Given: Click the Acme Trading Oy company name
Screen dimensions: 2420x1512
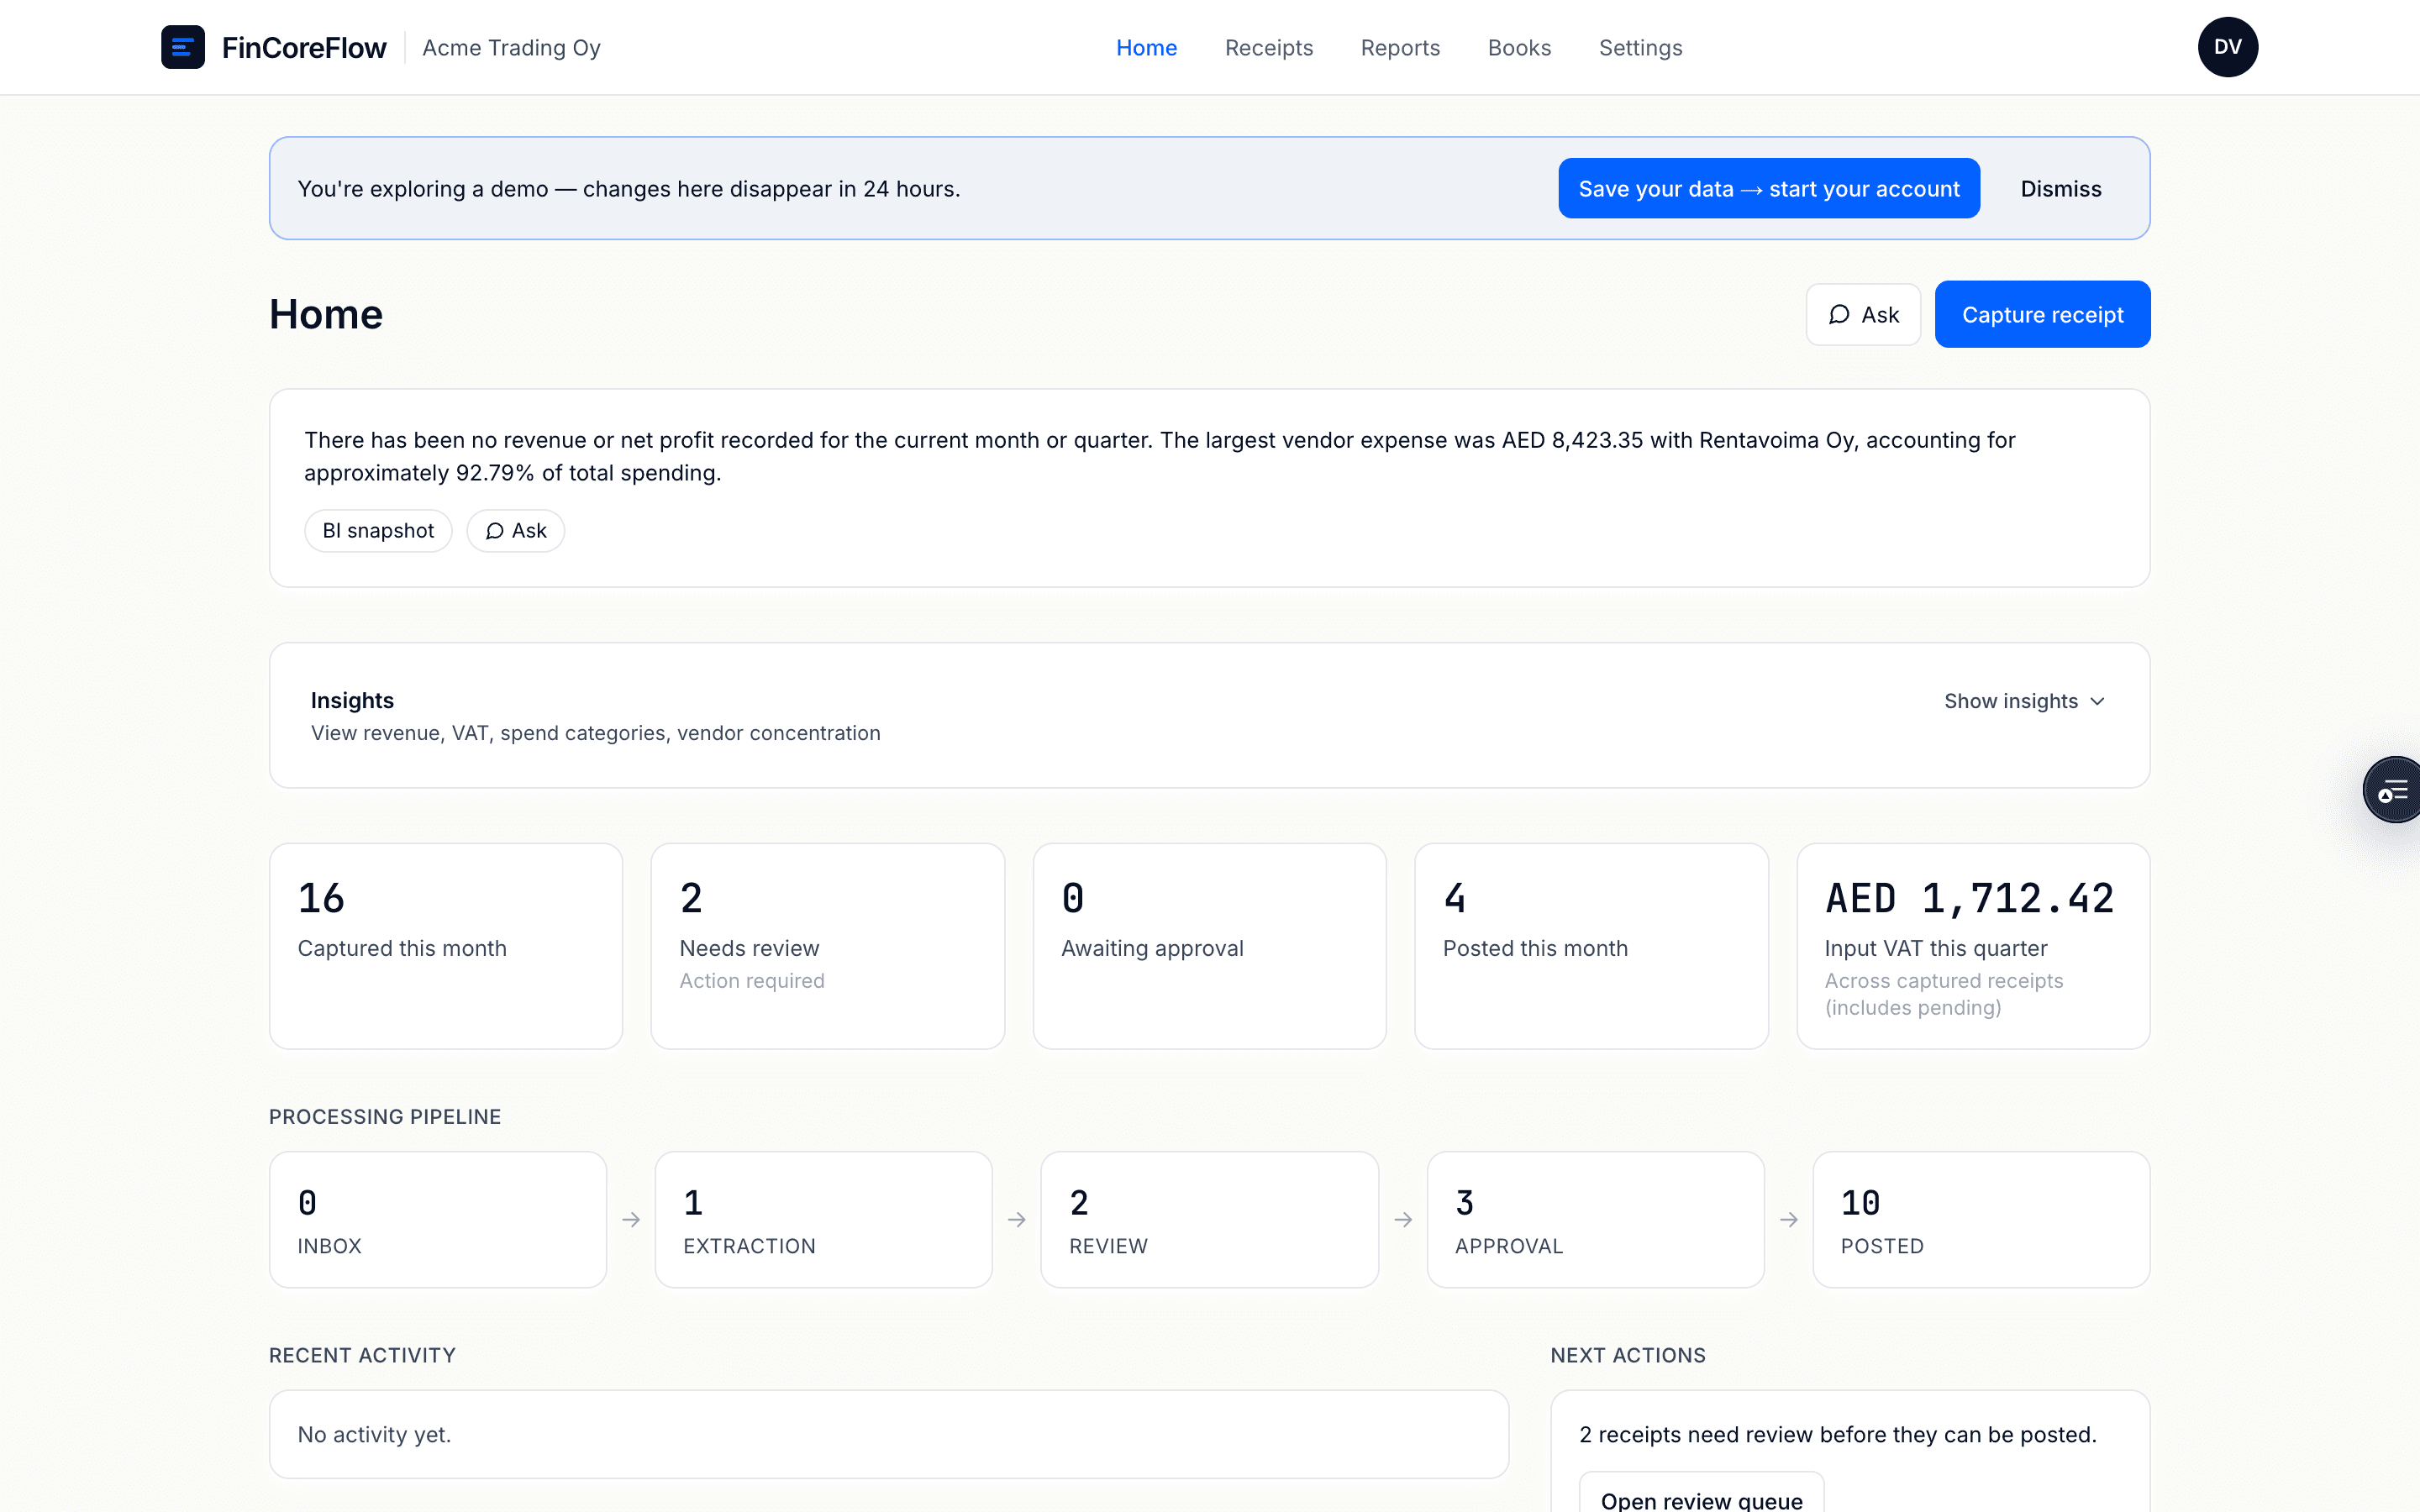Looking at the screenshot, I should [511, 48].
